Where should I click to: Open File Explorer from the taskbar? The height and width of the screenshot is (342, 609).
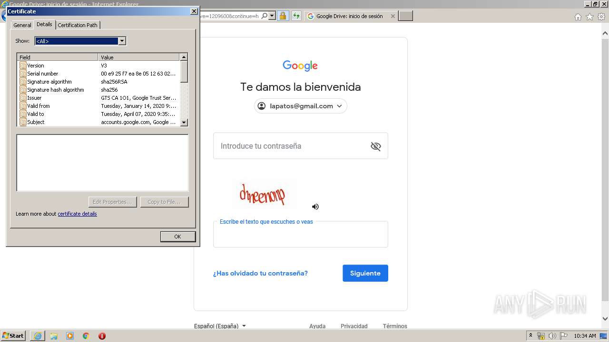point(54,336)
